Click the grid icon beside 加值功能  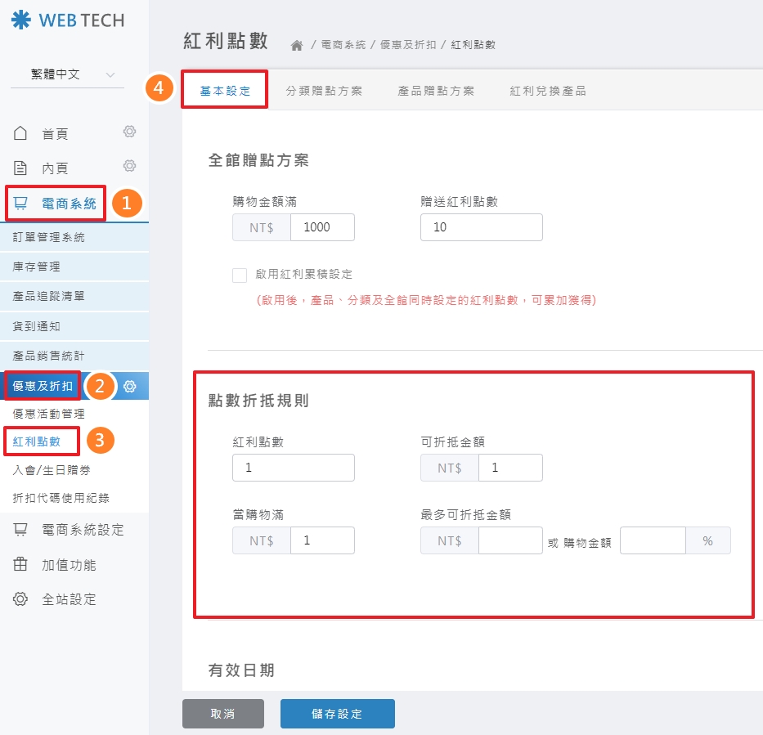[20, 564]
